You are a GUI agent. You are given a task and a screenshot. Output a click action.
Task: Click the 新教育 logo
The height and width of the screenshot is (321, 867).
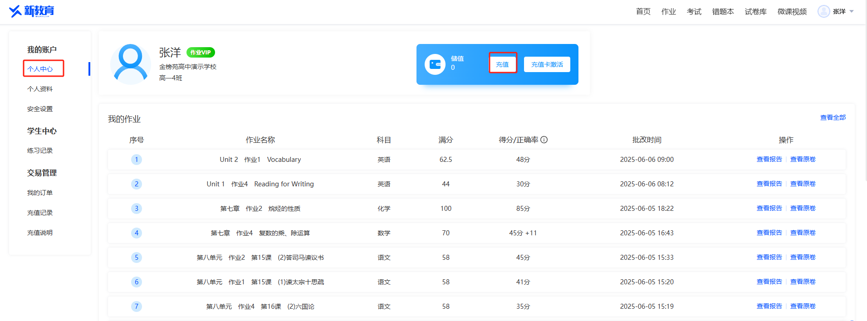[31, 11]
